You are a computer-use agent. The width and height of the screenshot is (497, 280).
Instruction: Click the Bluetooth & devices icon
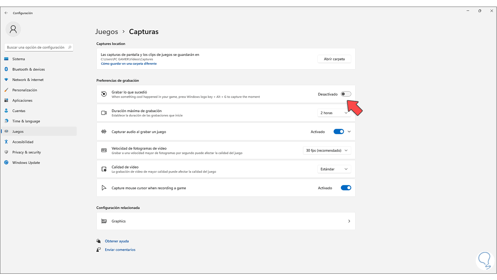[x=6, y=69]
